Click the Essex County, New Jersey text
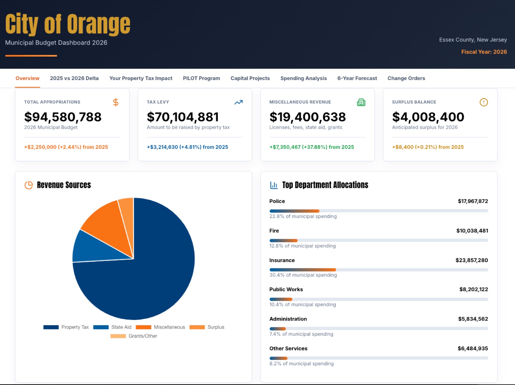The height and width of the screenshot is (385, 515). tap(473, 40)
